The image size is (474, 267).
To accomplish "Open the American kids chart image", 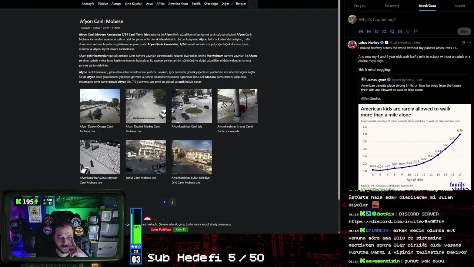I will 415,147.
